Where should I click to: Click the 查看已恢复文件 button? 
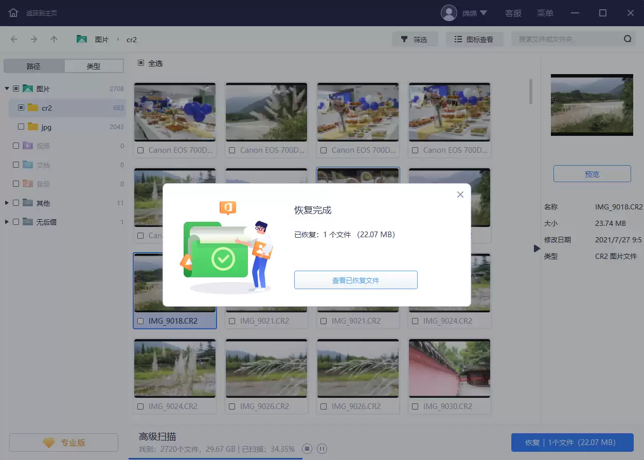click(355, 279)
